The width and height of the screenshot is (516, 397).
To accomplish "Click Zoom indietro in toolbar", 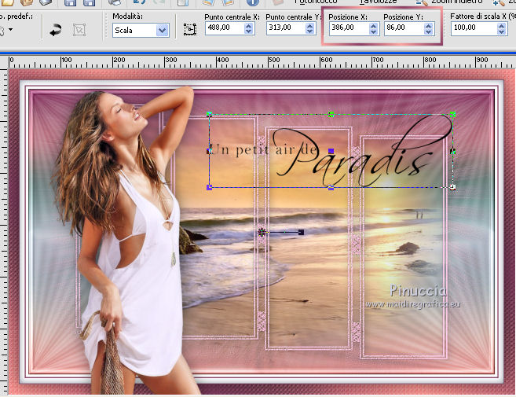I will click(450, 2).
